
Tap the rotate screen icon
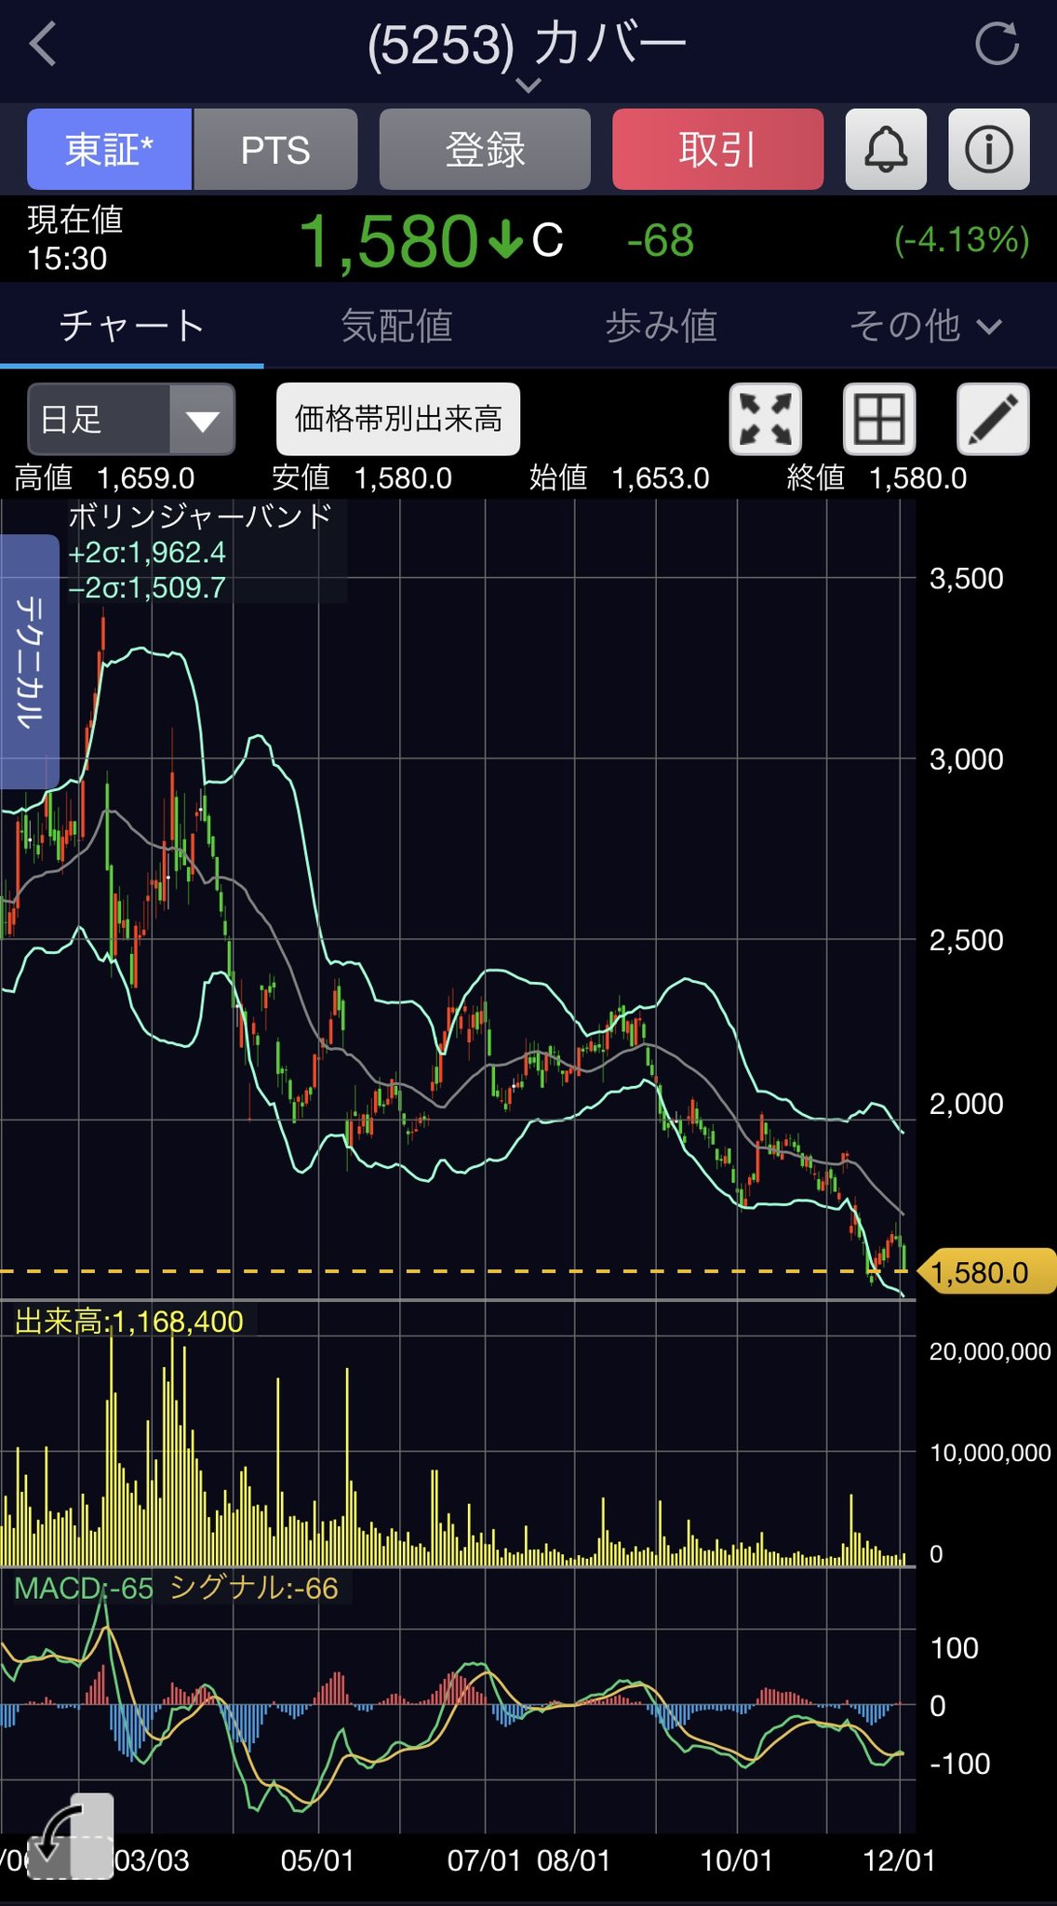(x=70, y=1835)
